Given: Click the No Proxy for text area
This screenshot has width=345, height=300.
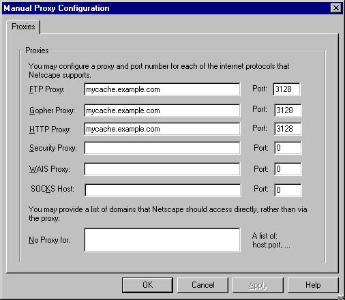Looking at the screenshot, I should coord(162,240).
